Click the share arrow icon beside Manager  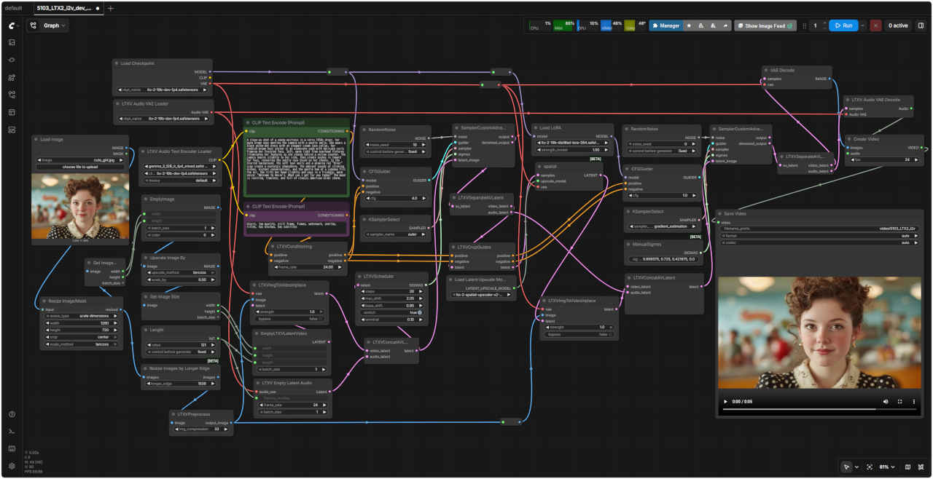(725, 25)
